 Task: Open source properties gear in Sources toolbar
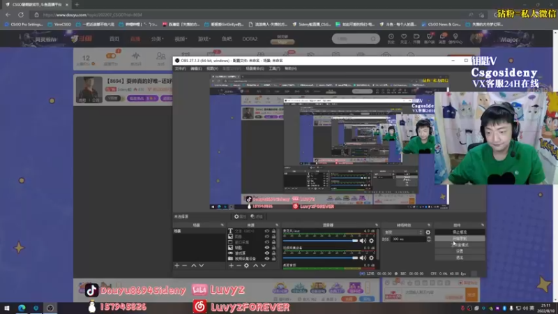coord(247,266)
